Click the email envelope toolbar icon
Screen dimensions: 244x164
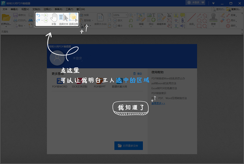(31, 15)
